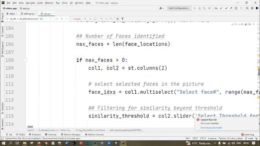Viewport: 260px width, 146px height.
Task: Click the Run (play) icon
Action: point(195,8)
